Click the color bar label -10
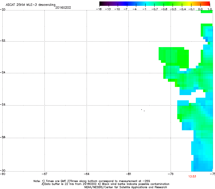Image resolution: width=215 pixels, height=189 pixels. [x=117, y=9]
